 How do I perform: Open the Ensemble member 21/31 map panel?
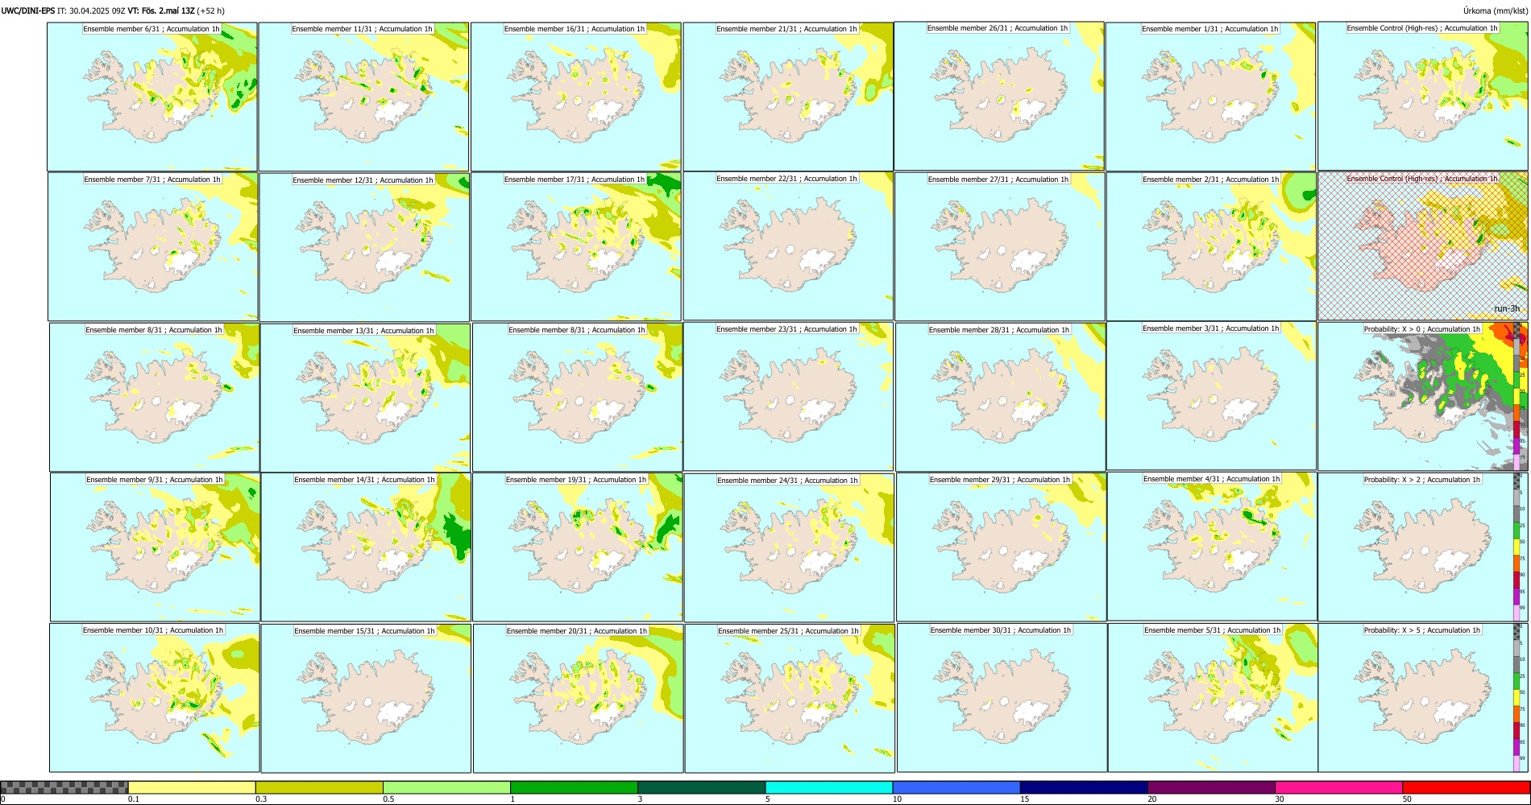click(788, 97)
